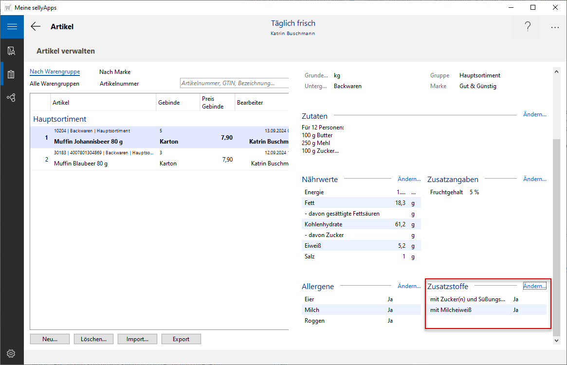Click Ändern... link next to Zusatzstoffe
This screenshot has height=365, width=567.
point(534,286)
